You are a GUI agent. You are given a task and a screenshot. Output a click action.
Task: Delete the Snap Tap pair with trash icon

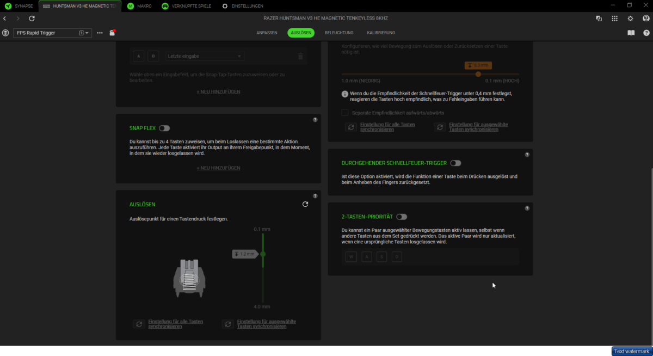pos(300,56)
